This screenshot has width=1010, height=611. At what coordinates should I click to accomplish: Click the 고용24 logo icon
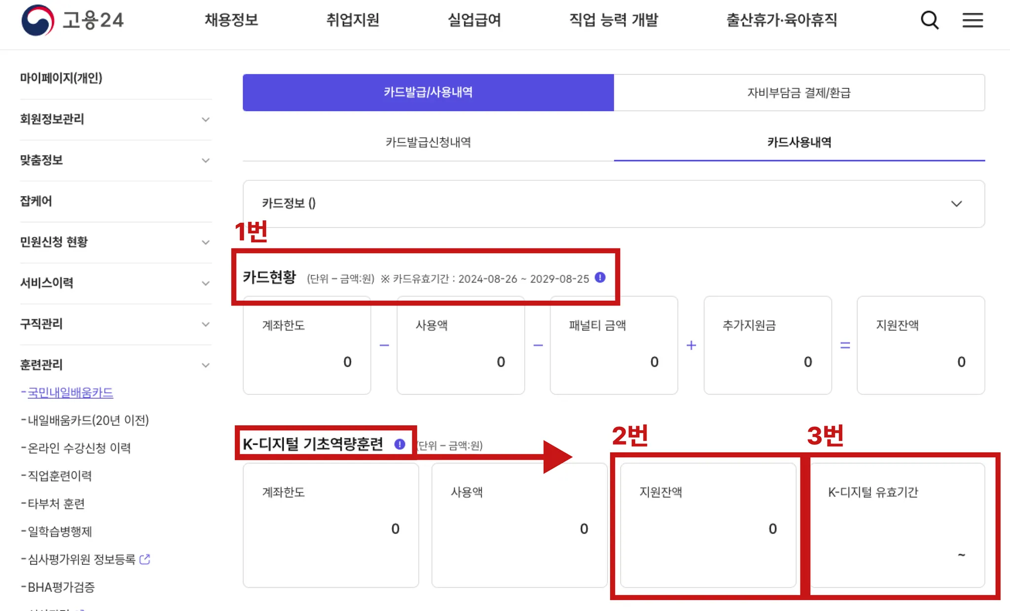(x=37, y=20)
